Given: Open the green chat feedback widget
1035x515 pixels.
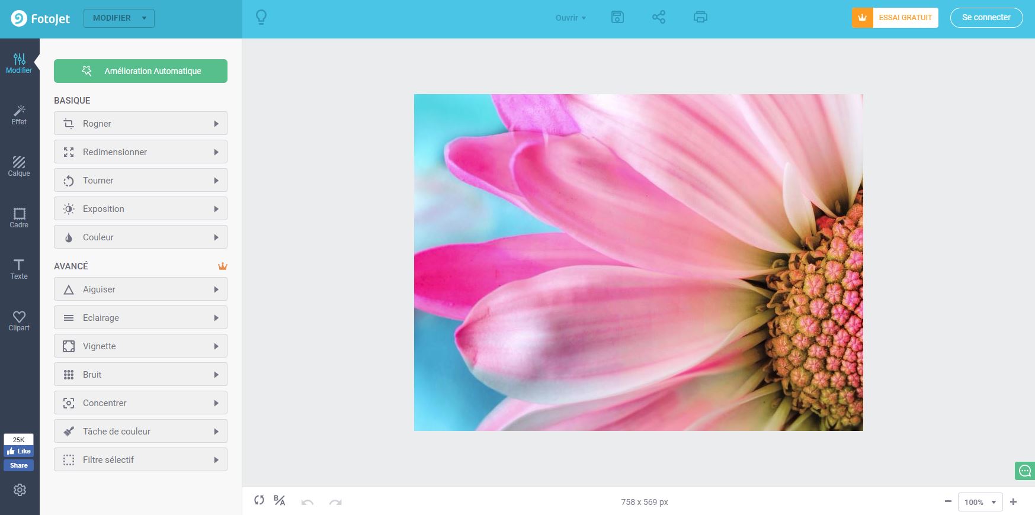Looking at the screenshot, I should coord(1025,471).
